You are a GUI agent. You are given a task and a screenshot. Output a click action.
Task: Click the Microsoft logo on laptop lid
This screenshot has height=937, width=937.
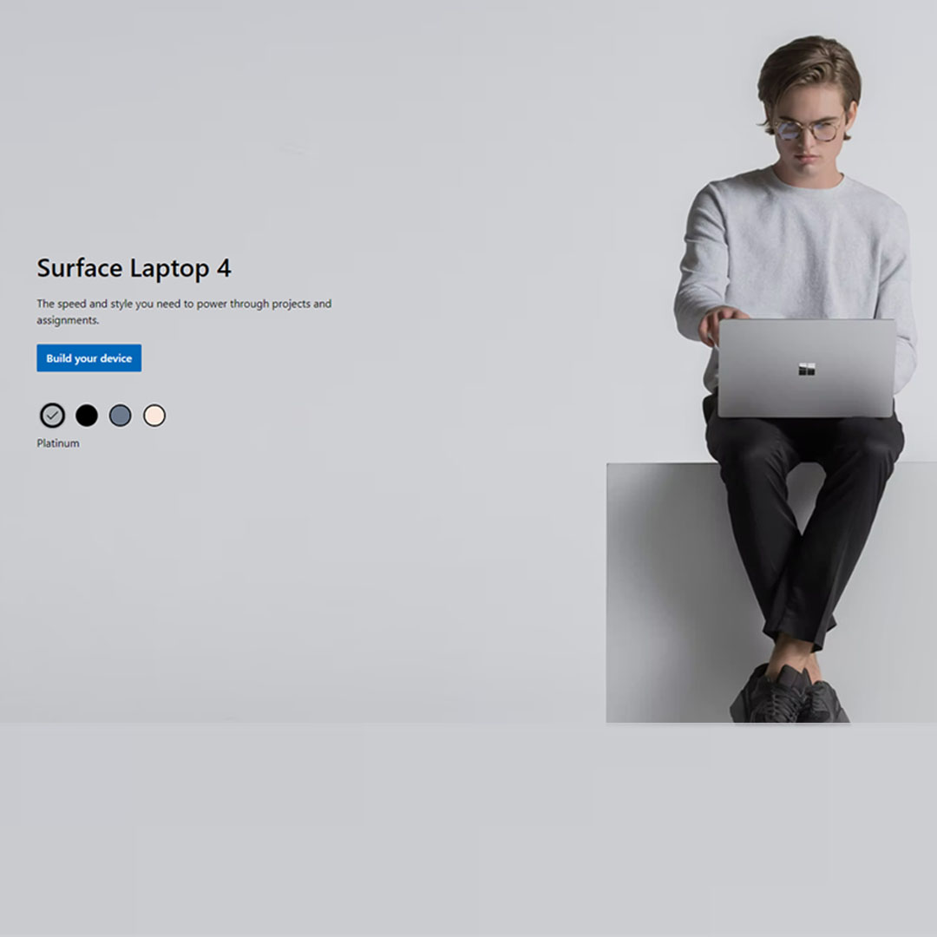(807, 370)
